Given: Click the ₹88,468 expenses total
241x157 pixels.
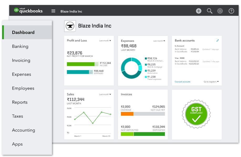Looking at the screenshot, I should (x=129, y=46).
